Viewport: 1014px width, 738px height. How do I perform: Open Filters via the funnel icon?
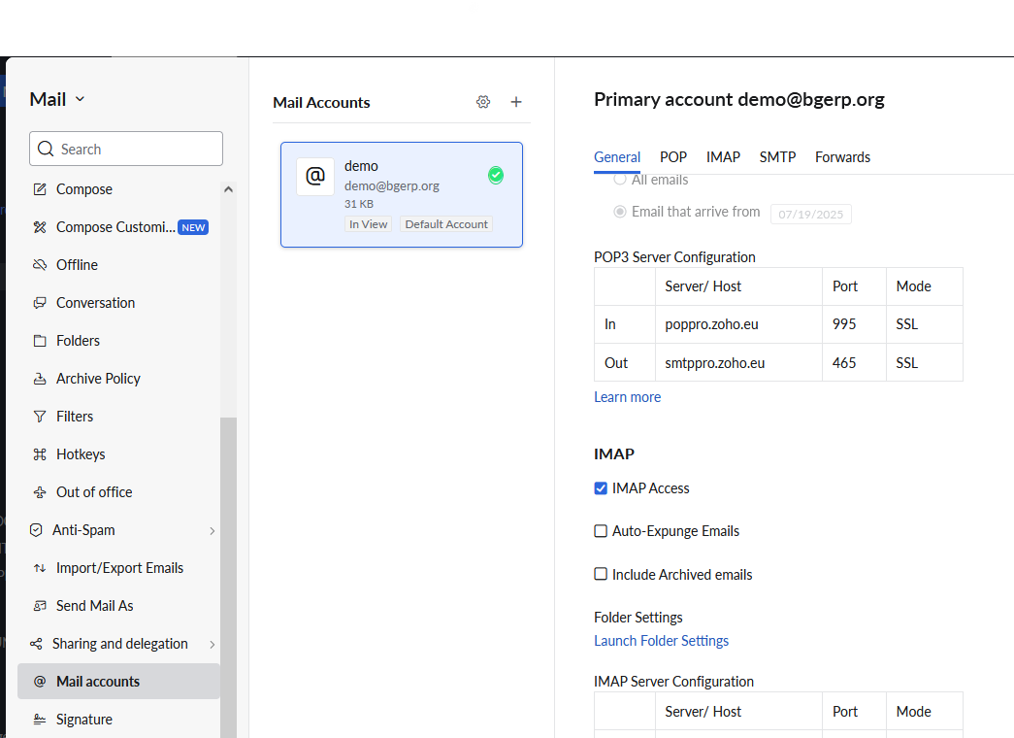(40, 417)
